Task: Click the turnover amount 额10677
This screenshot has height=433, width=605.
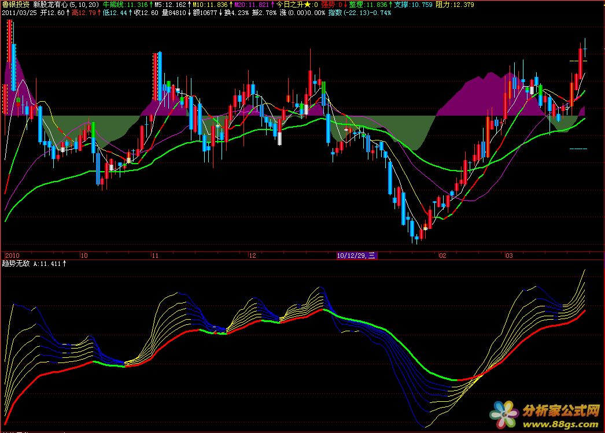Action: pyautogui.click(x=205, y=13)
